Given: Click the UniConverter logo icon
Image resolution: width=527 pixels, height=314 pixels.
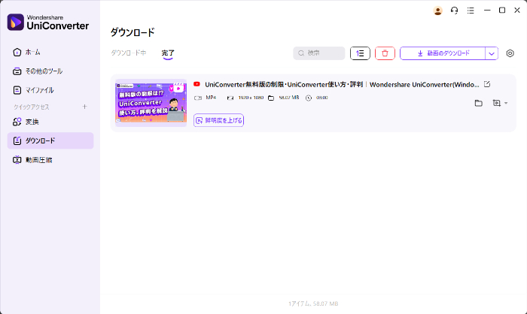Looking at the screenshot, I should (x=16, y=22).
